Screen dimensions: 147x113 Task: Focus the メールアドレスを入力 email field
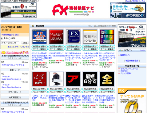[10, 43]
